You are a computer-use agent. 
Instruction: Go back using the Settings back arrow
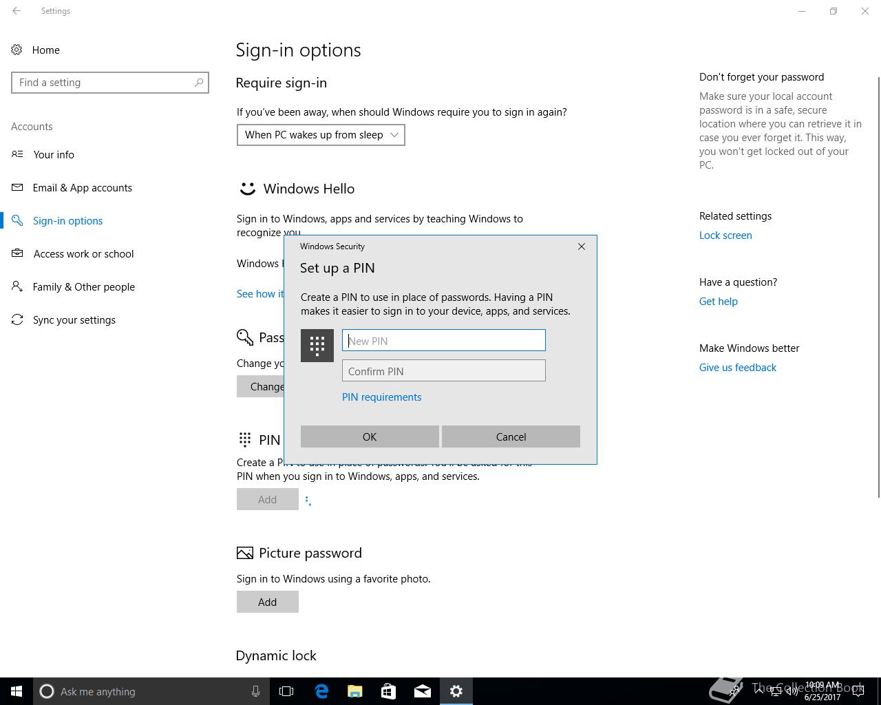point(17,11)
